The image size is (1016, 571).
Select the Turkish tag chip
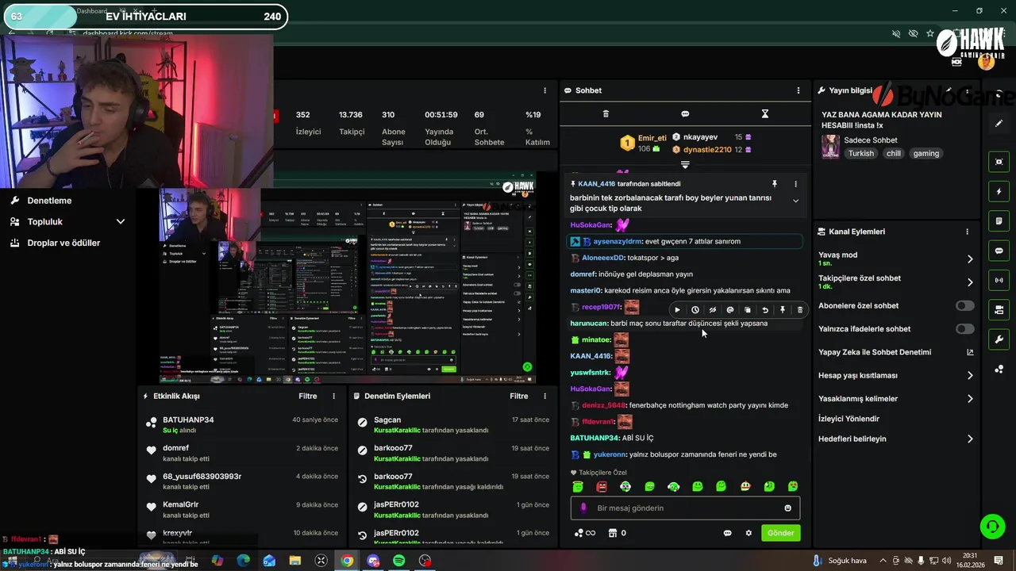tap(860, 153)
